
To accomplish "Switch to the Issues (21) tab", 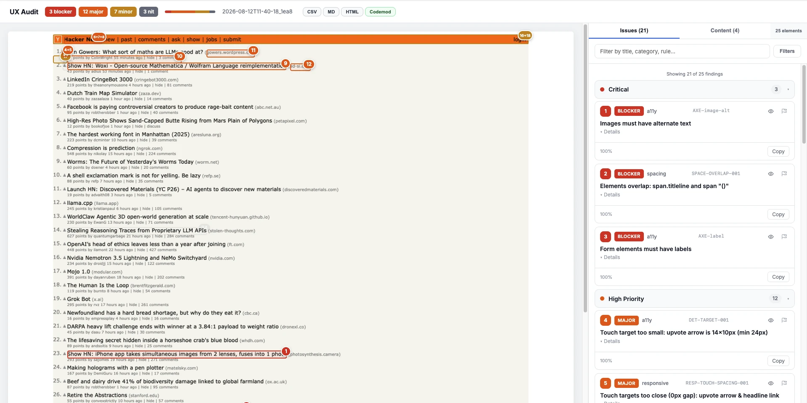I will [634, 31].
